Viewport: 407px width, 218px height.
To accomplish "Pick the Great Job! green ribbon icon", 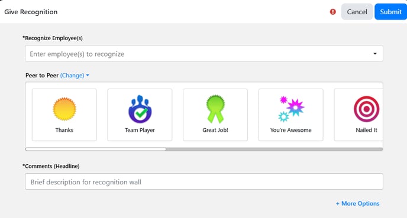I will coord(215,109).
